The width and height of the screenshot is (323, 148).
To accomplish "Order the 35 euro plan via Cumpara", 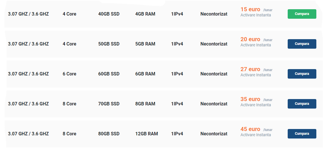I will pos(302,104).
